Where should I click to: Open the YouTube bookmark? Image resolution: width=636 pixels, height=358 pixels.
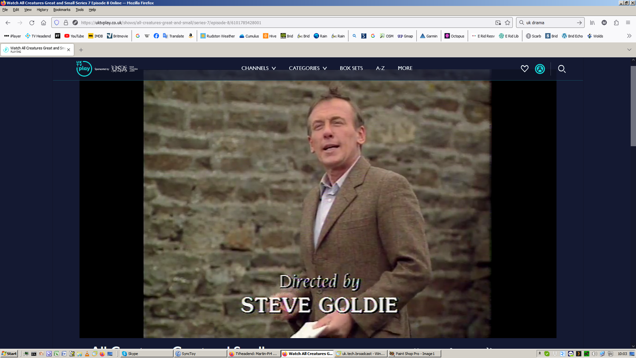(x=74, y=36)
